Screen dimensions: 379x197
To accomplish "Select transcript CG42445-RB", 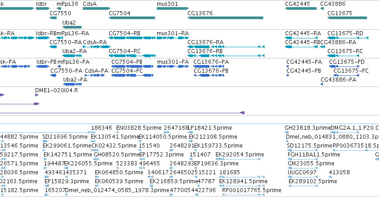I will (x=301, y=47).
